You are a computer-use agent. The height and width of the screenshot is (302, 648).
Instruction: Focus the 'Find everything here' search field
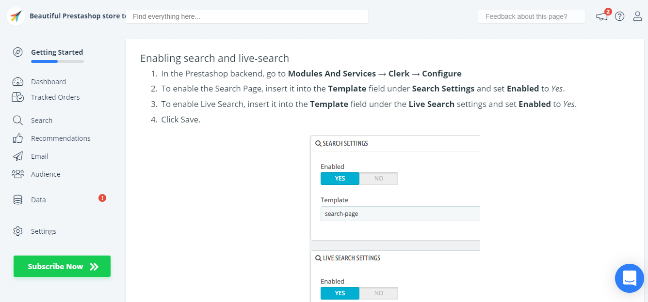(x=247, y=16)
